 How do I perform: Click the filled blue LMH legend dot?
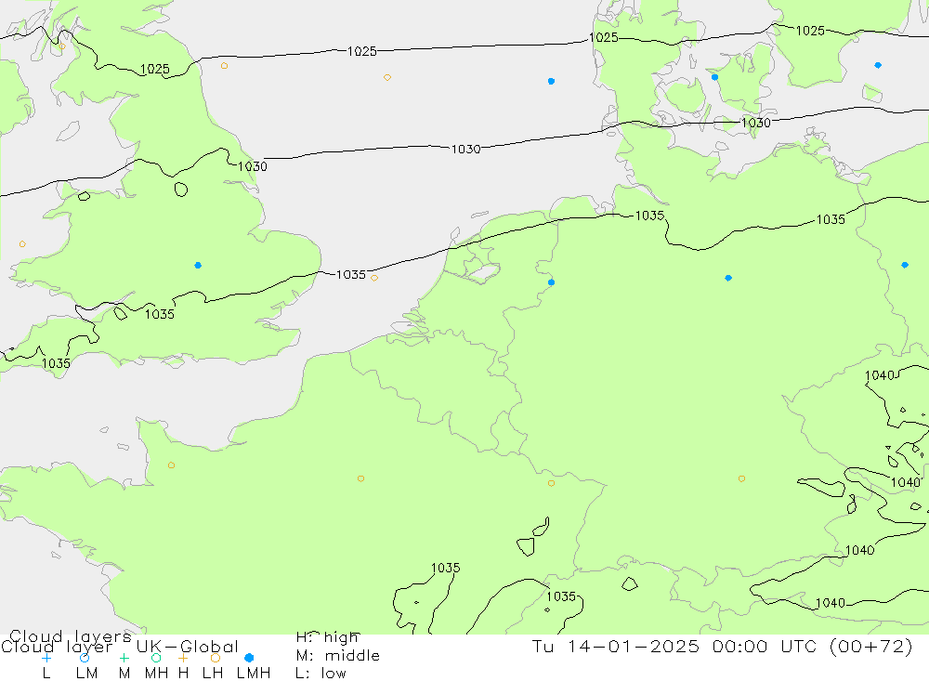tap(249, 658)
